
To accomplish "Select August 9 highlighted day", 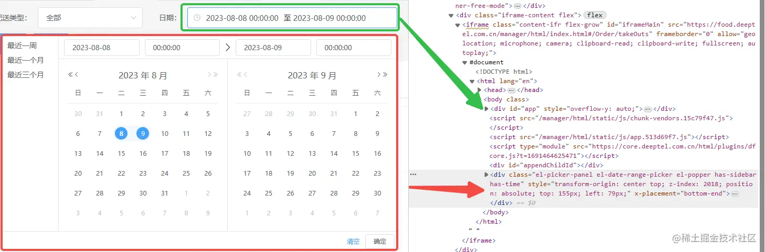I will point(143,134).
